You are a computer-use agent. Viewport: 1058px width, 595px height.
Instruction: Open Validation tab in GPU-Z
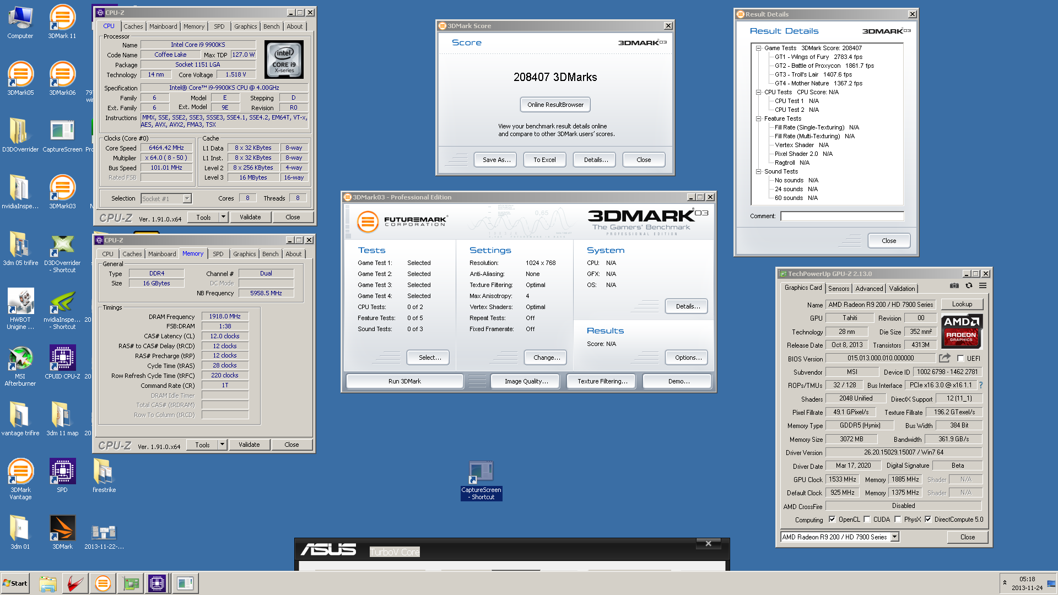(x=902, y=289)
